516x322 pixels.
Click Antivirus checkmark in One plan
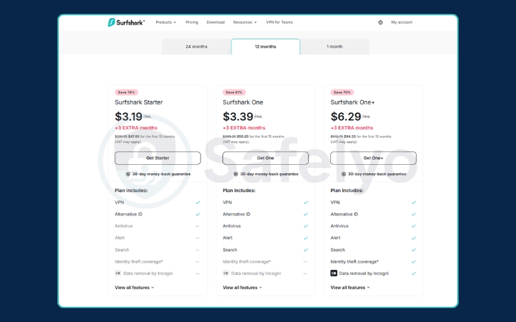tap(306, 226)
